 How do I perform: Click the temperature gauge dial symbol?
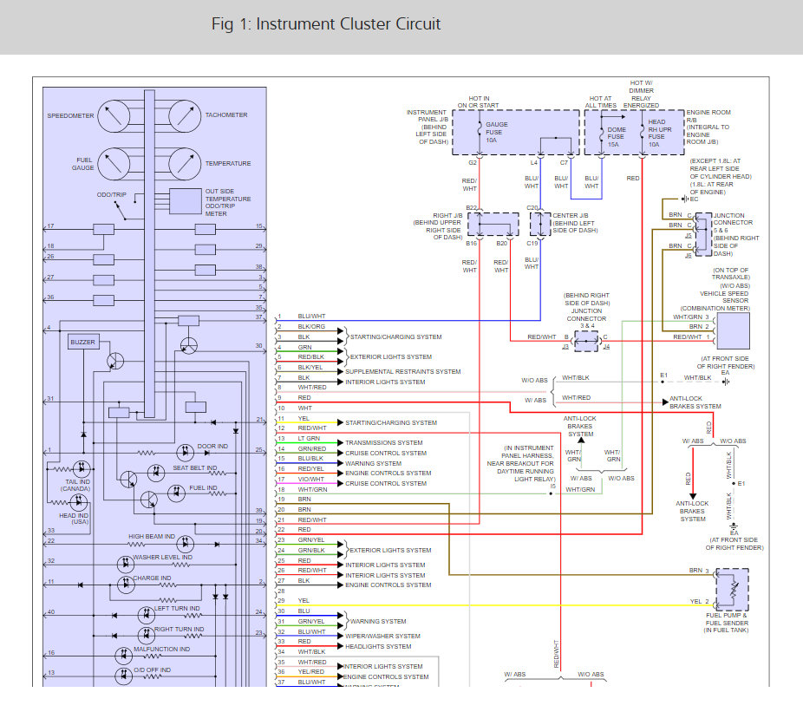tap(185, 164)
